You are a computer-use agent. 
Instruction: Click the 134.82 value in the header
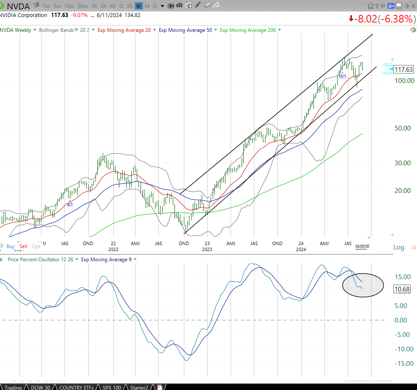tap(132, 15)
